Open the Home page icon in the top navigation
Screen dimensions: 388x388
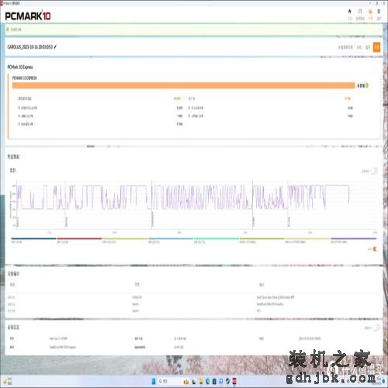(x=350, y=12)
